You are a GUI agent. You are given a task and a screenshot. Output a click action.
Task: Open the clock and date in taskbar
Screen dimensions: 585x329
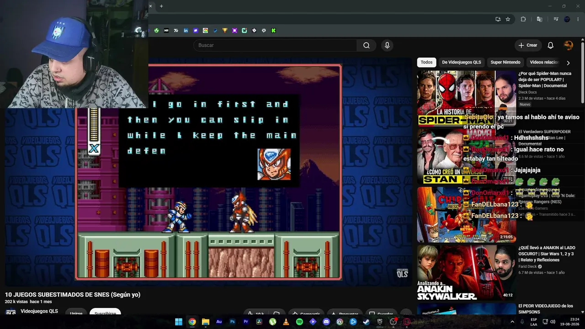[570, 322]
